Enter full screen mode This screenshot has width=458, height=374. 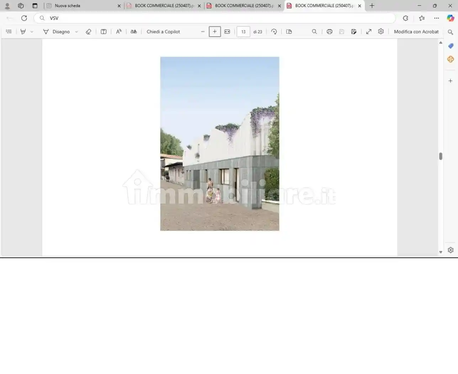tap(369, 32)
